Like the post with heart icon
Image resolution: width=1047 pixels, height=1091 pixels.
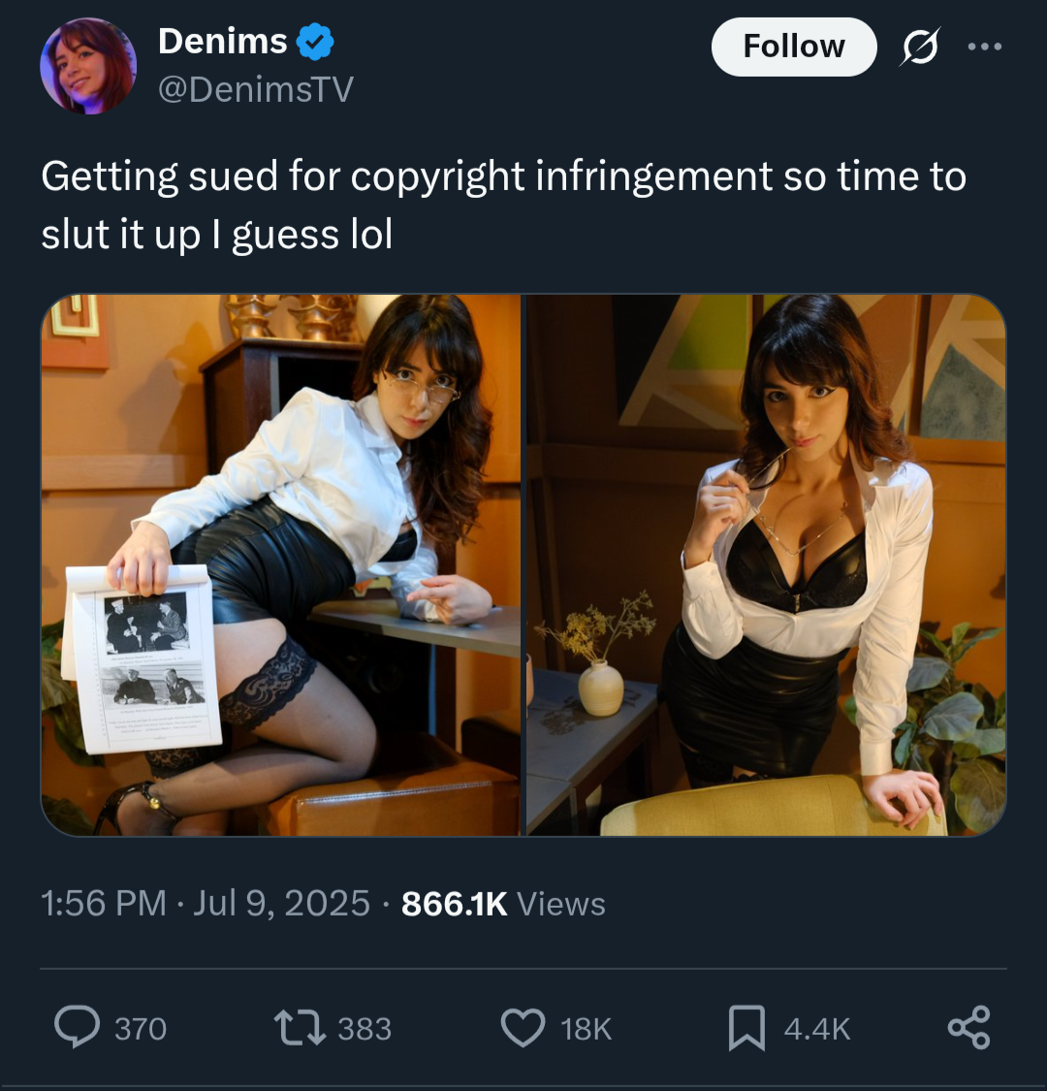[x=523, y=1028]
